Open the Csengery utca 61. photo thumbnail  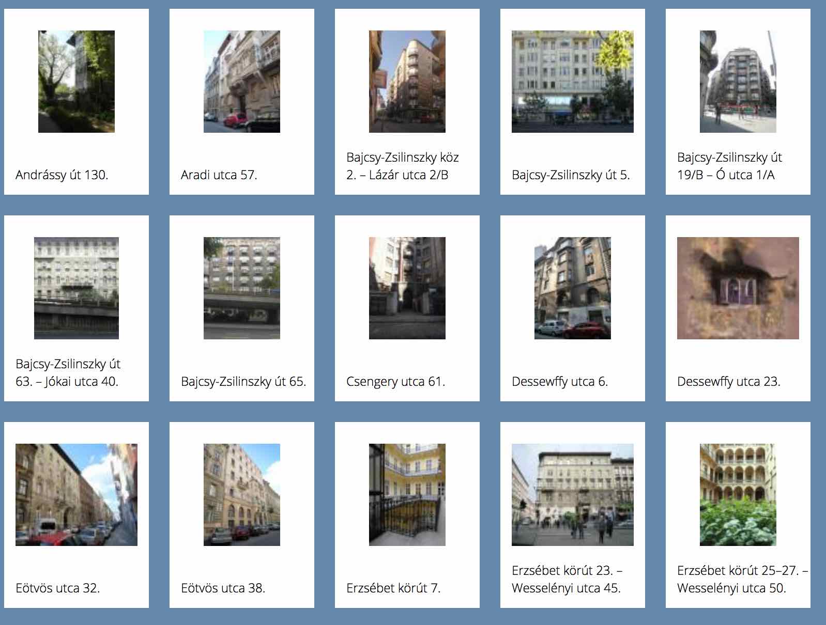[407, 288]
